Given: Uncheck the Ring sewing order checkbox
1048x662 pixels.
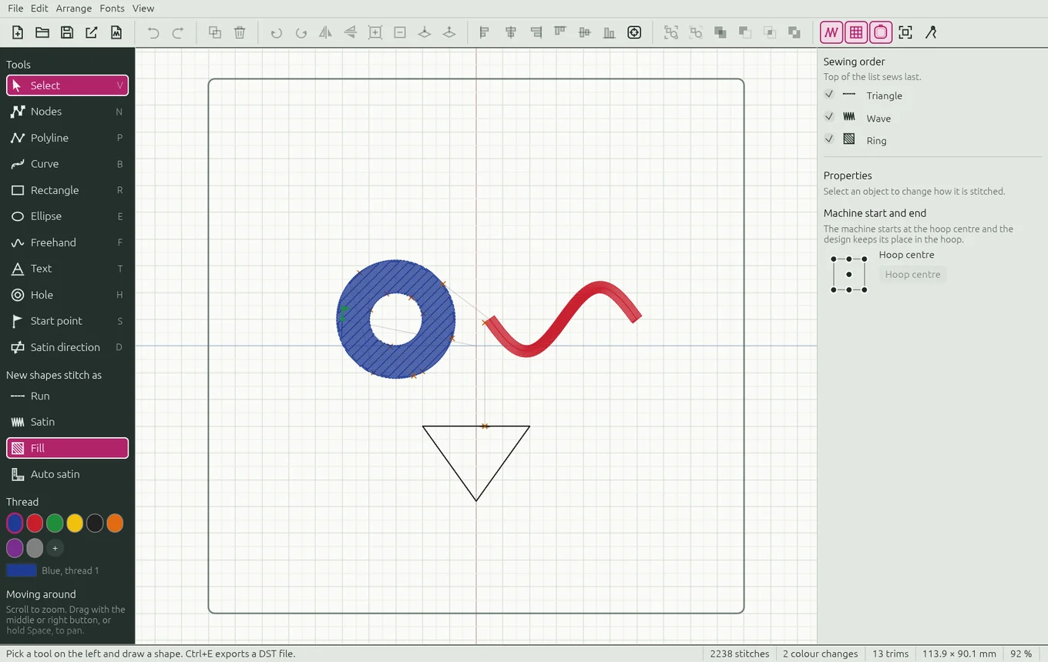Looking at the screenshot, I should [829, 139].
